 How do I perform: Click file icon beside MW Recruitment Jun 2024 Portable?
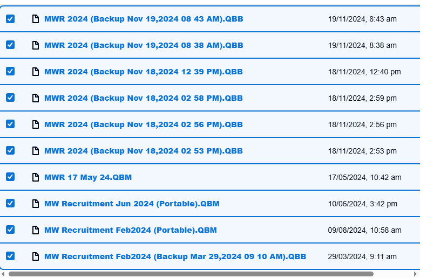36,204
